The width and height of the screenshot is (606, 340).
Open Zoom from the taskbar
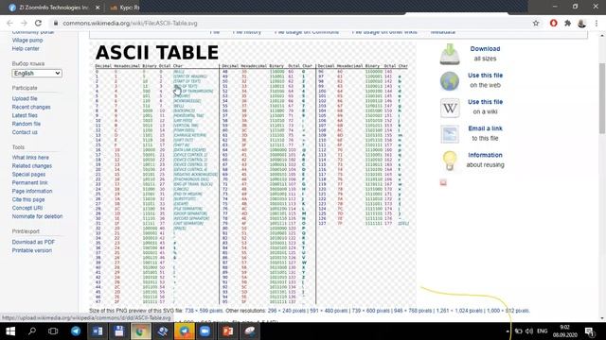205,331
